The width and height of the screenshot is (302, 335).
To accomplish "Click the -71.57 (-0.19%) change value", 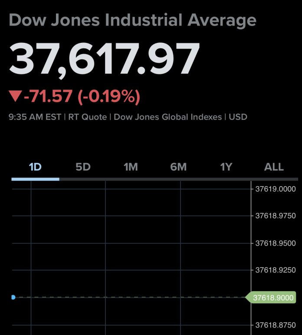I will pyautogui.click(x=82, y=96).
